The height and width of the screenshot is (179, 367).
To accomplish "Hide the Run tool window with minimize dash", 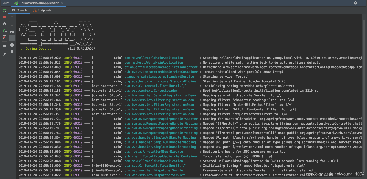I will (362, 3).
